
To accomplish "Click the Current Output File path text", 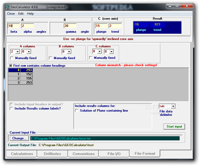I will click(x=66, y=145).
